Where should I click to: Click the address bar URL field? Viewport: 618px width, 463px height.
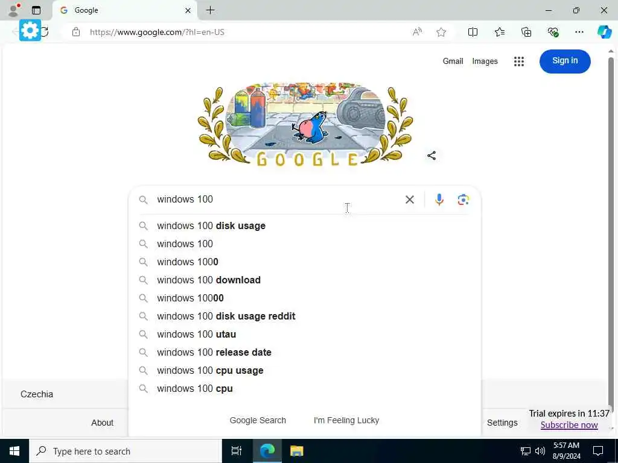tap(244, 32)
